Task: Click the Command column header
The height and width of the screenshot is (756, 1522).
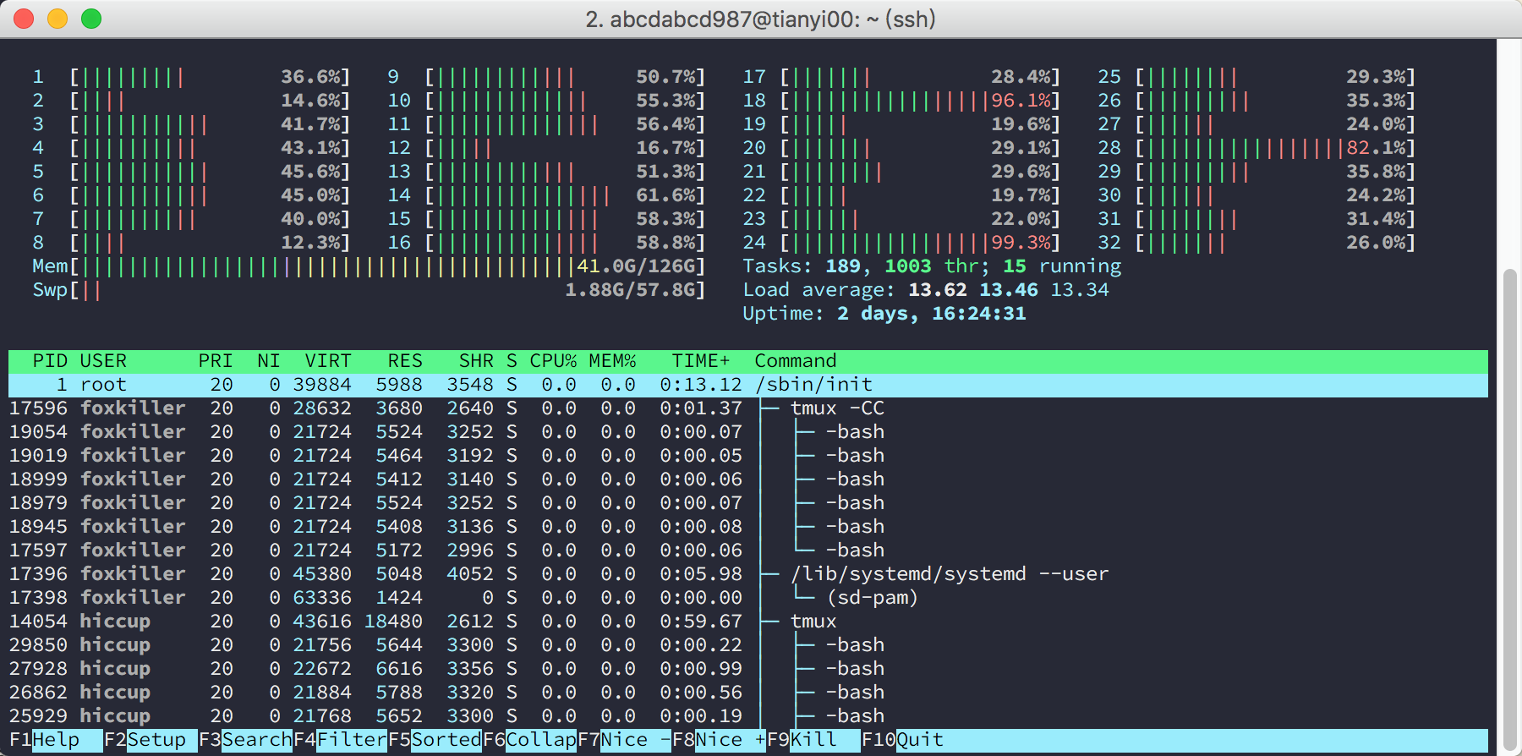Action: point(796,361)
